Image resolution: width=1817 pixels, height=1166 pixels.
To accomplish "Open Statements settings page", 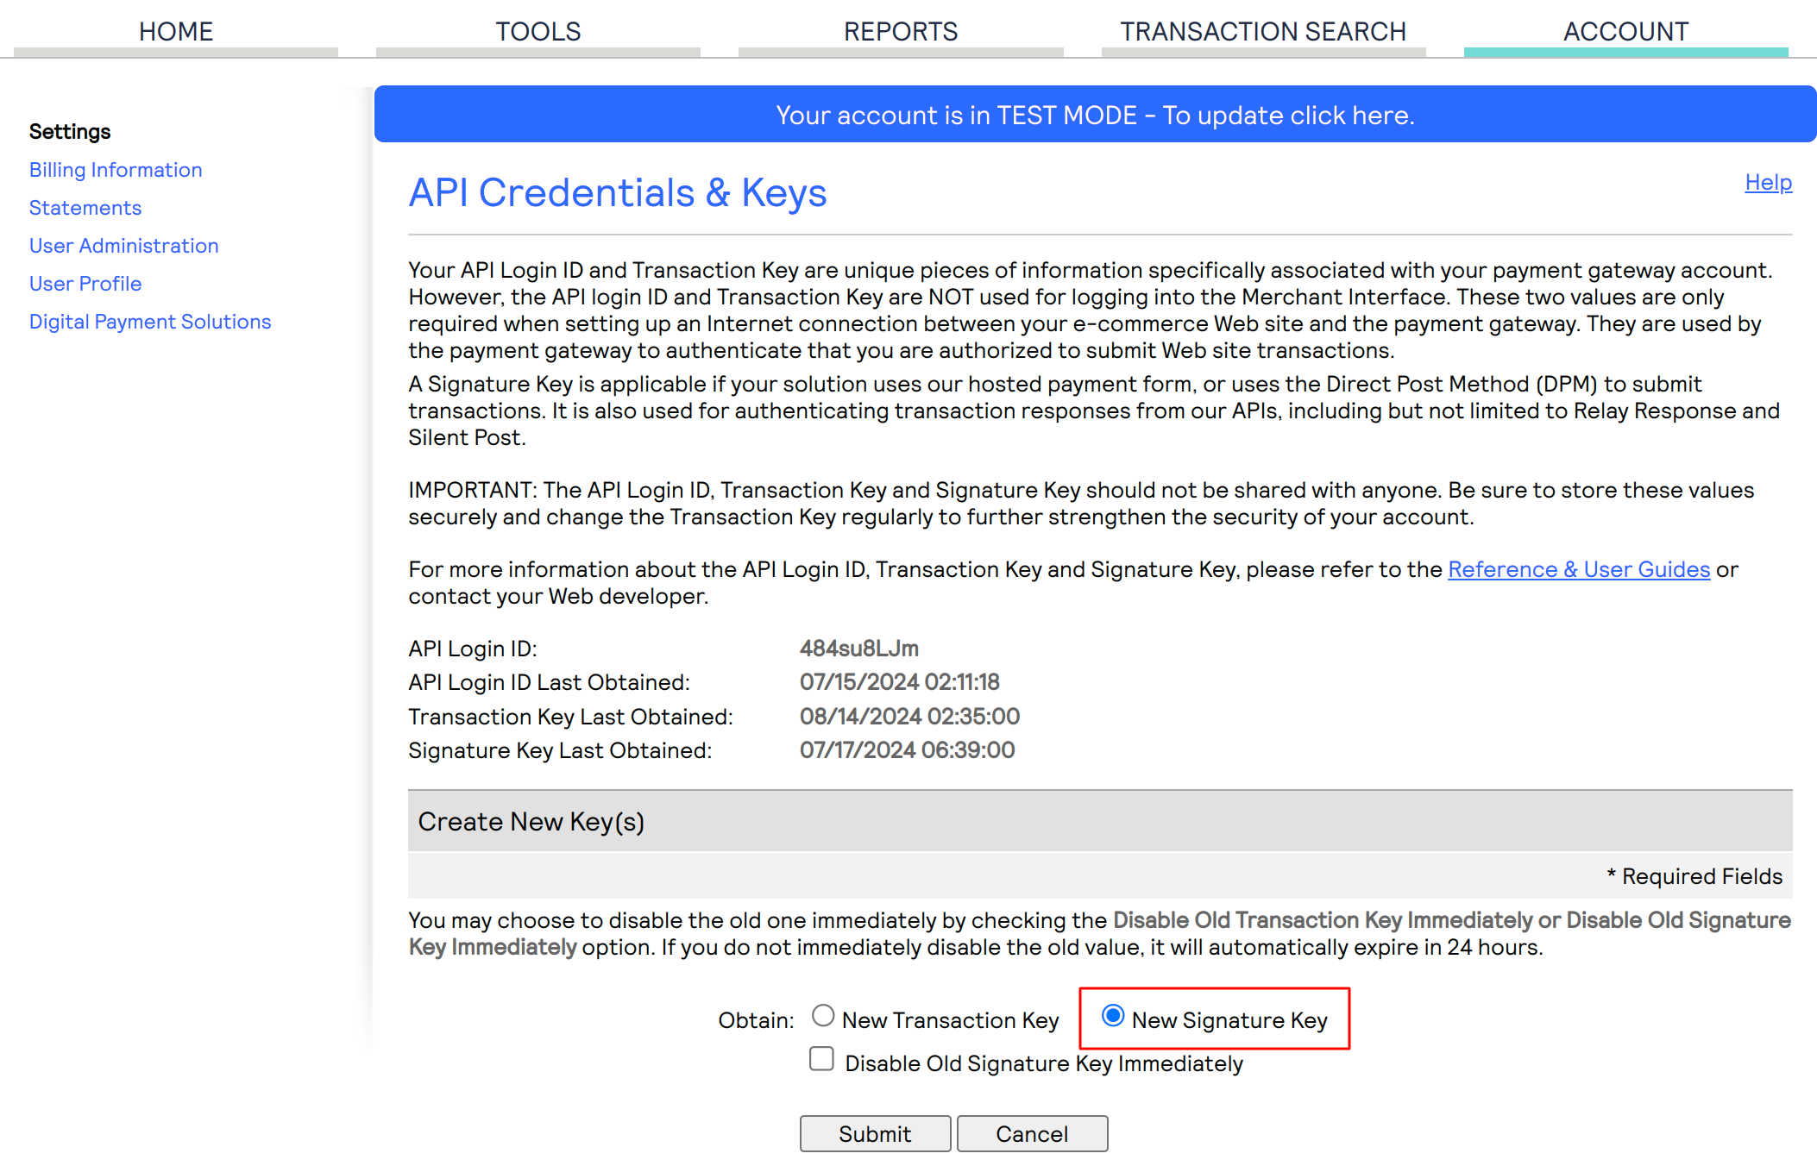I will pos(86,206).
